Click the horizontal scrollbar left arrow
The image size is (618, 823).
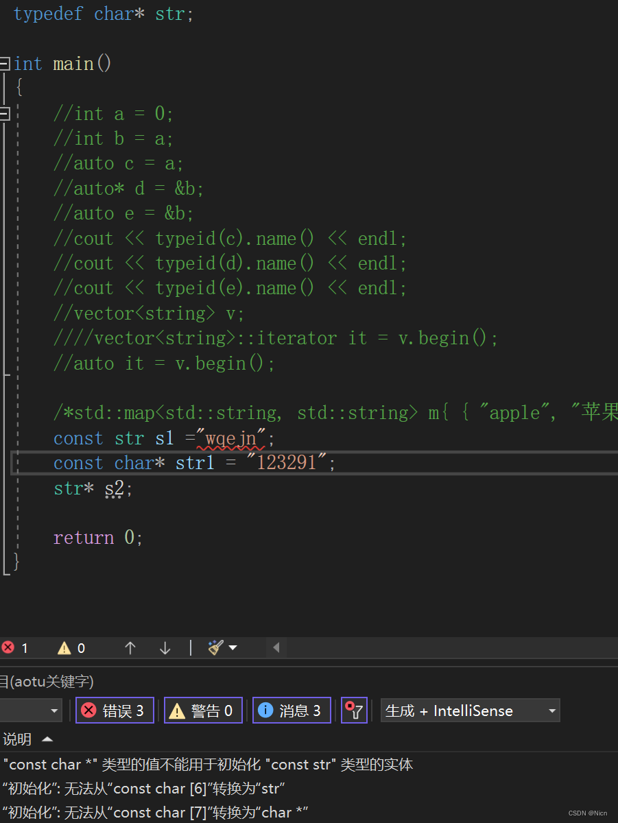(276, 648)
